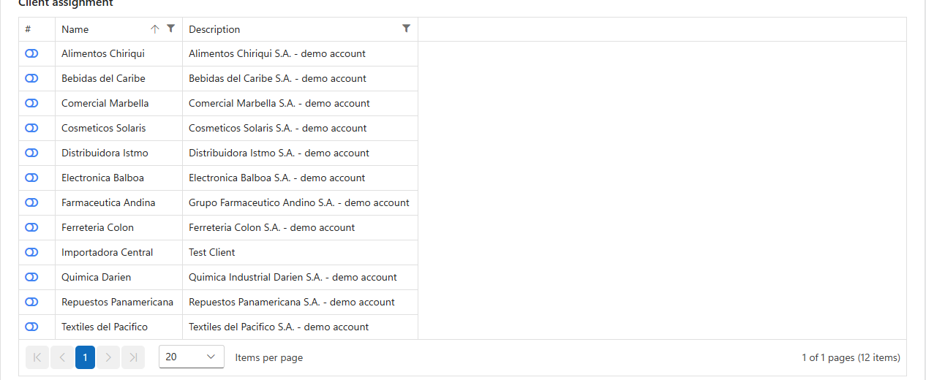Select Cosmeticos Solaris name cell

pos(119,128)
